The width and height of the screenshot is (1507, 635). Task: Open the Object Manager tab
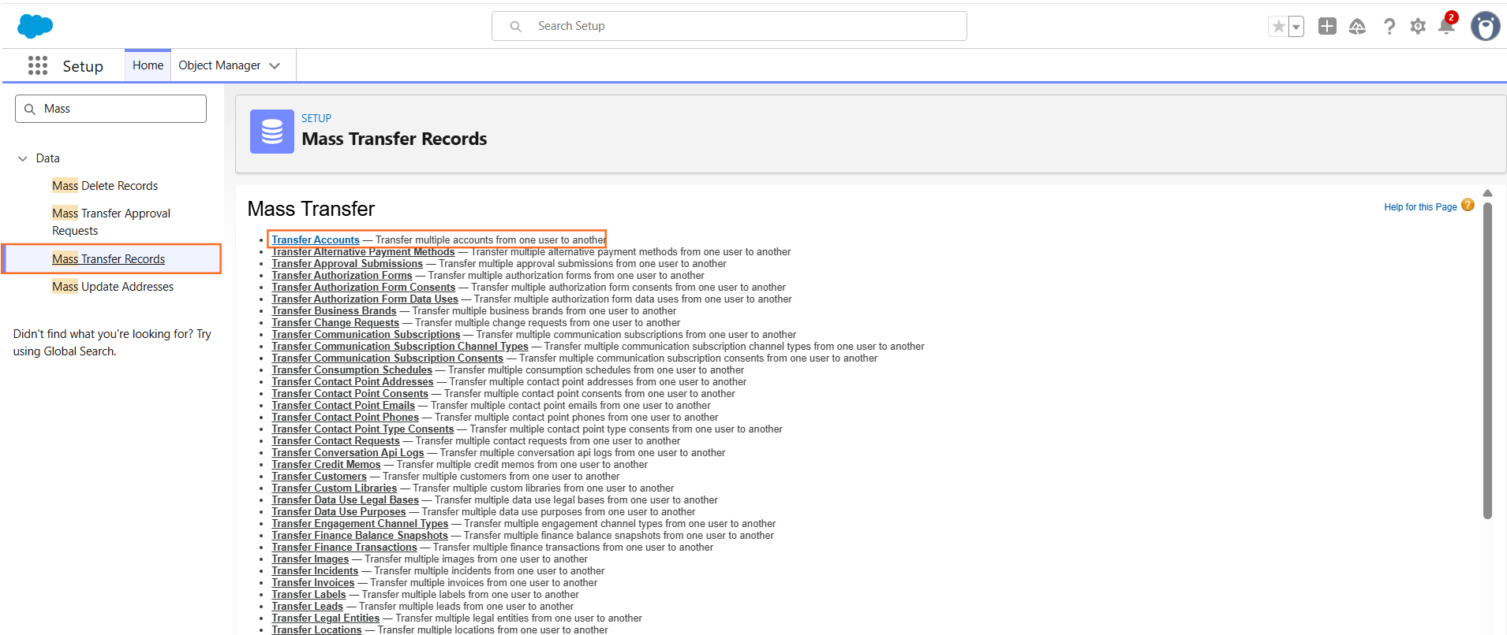(x=219, y=65)
